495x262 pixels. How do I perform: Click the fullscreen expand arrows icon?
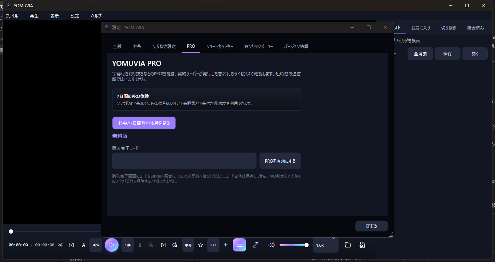tap(256, 245)
